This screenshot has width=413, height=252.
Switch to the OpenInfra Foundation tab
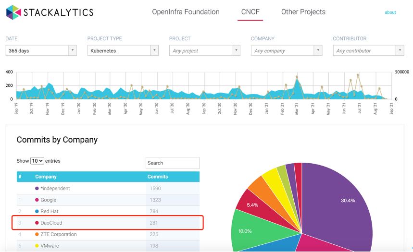coord(186,12)
